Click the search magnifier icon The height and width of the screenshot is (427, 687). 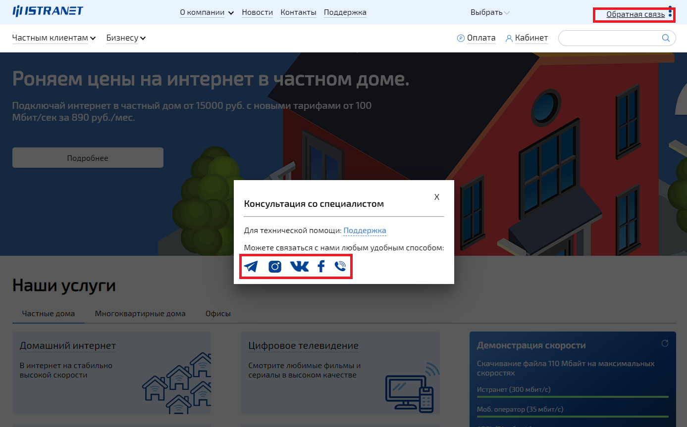[x=666, y=38]
